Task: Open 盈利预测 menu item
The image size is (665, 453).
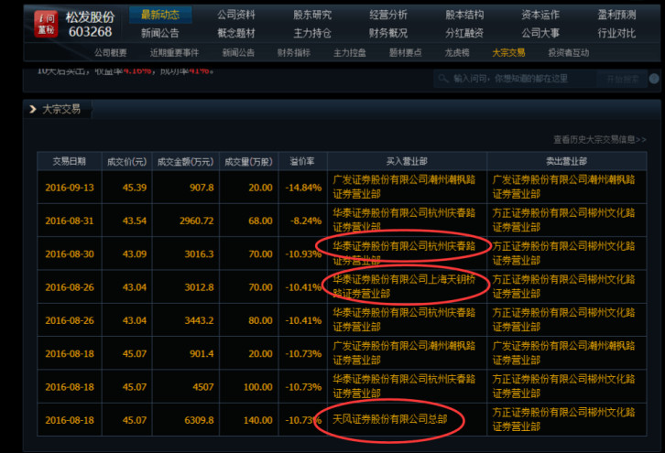Action: [x=616, y=15]
